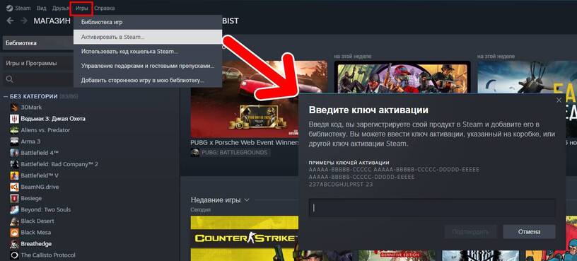Select the BeamNG.drive icon in library
Image resolution: width=577 pixels, height=261 pixels.
14,187
